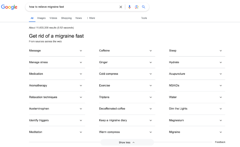Expand the Keep a migraine diary item
Screen dimensions: 240x147
click(127, 120)
